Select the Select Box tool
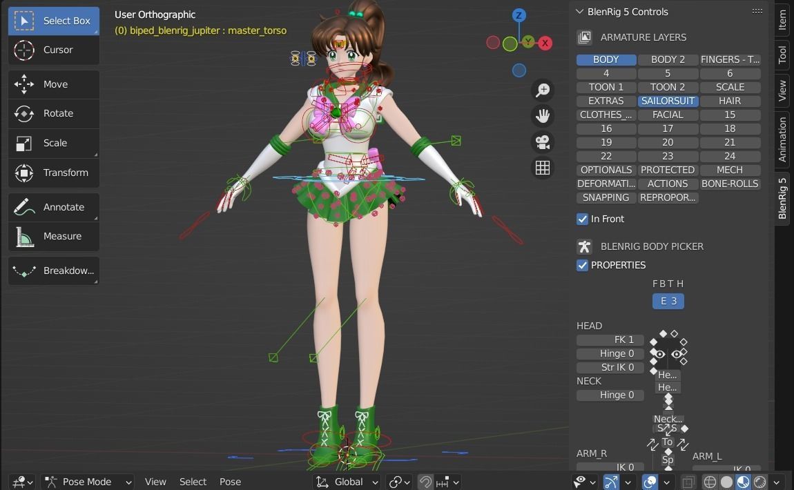The height and width of the screenshot is (490, 794). coord(54,21)
